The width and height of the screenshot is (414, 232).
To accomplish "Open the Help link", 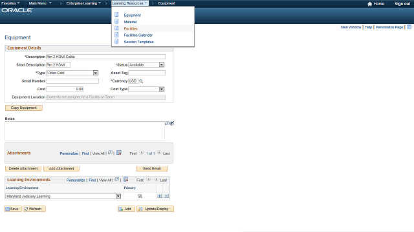I will (368, 27).
